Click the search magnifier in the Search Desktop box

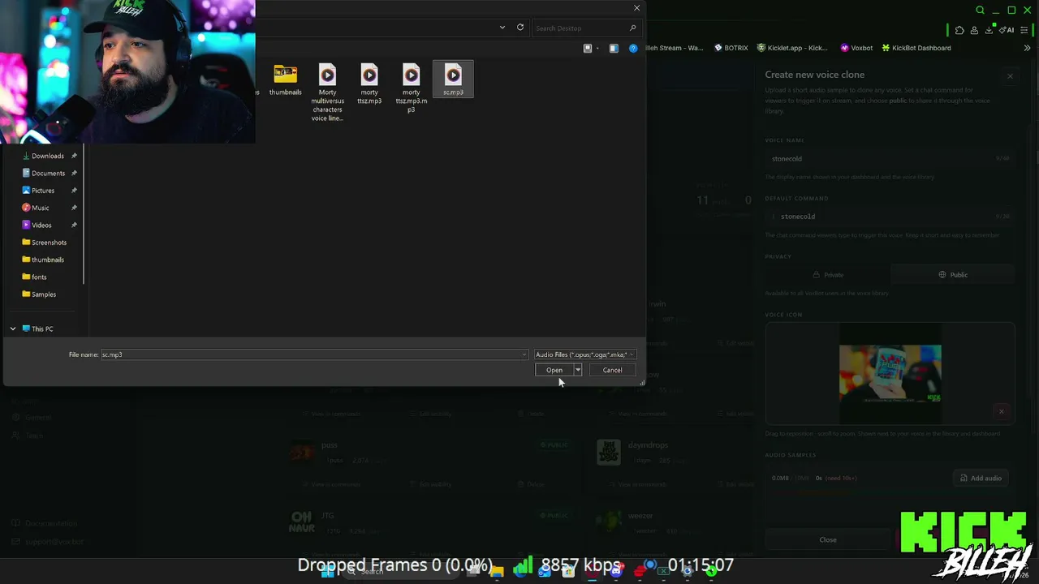coord(633,28)
